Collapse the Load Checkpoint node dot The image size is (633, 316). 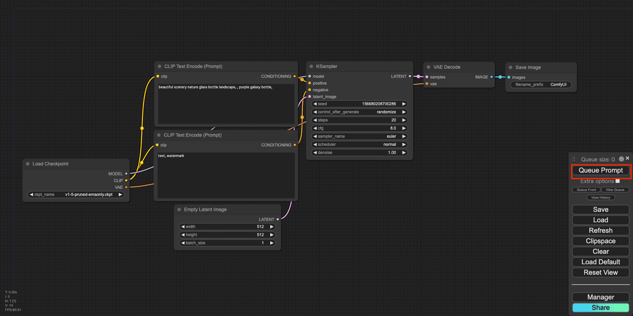(27, 164)
